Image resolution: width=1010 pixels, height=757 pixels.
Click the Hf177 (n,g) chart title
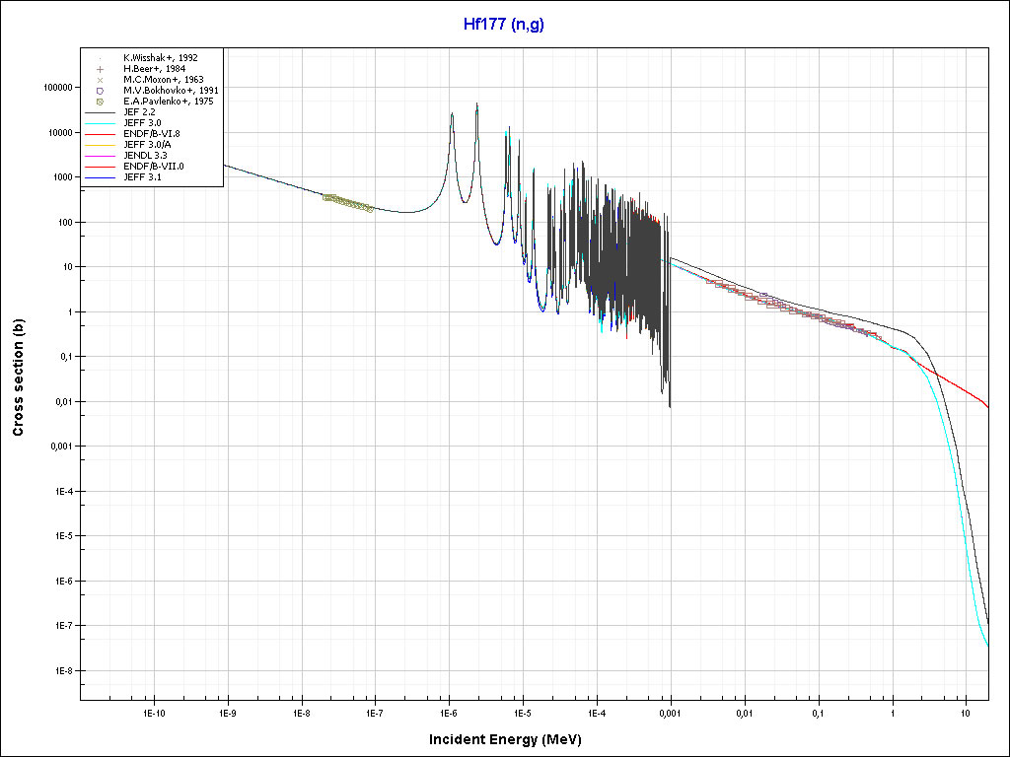tap(503, 25)
